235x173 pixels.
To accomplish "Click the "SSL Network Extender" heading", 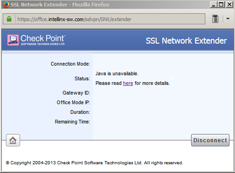I will point(186,41).
